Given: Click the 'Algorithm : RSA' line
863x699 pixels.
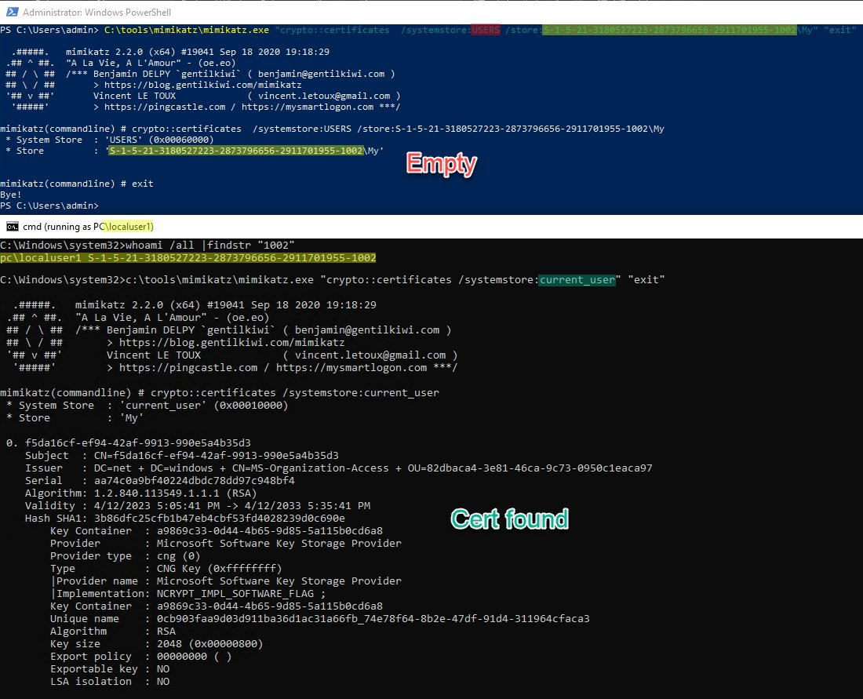Looking at the screenshot, I should [113, 632].
